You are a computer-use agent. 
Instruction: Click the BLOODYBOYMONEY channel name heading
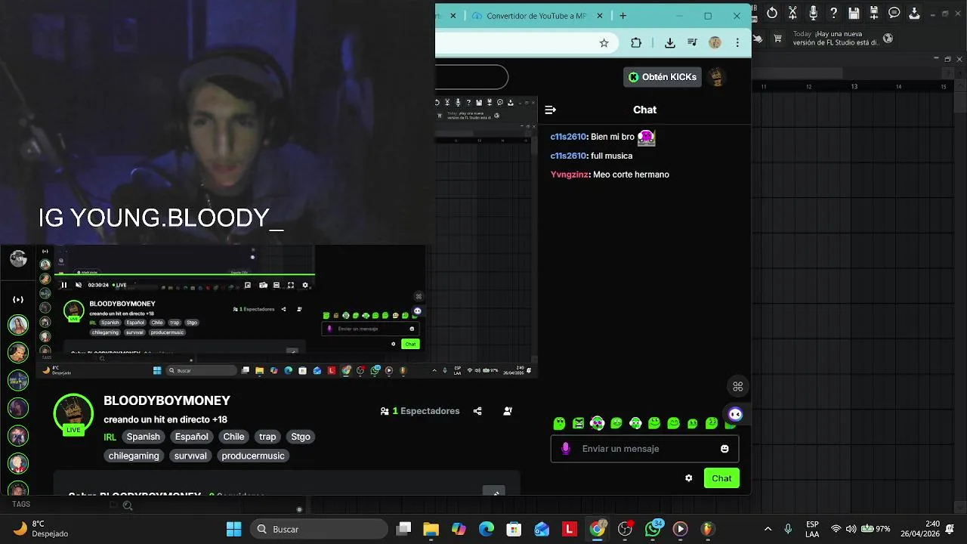pos(167,400)
